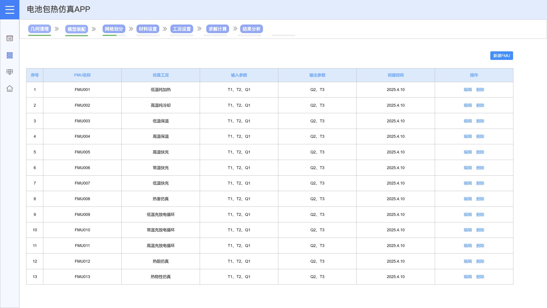
Task: Click 删除 for FMU007
Action: point(480,183)
